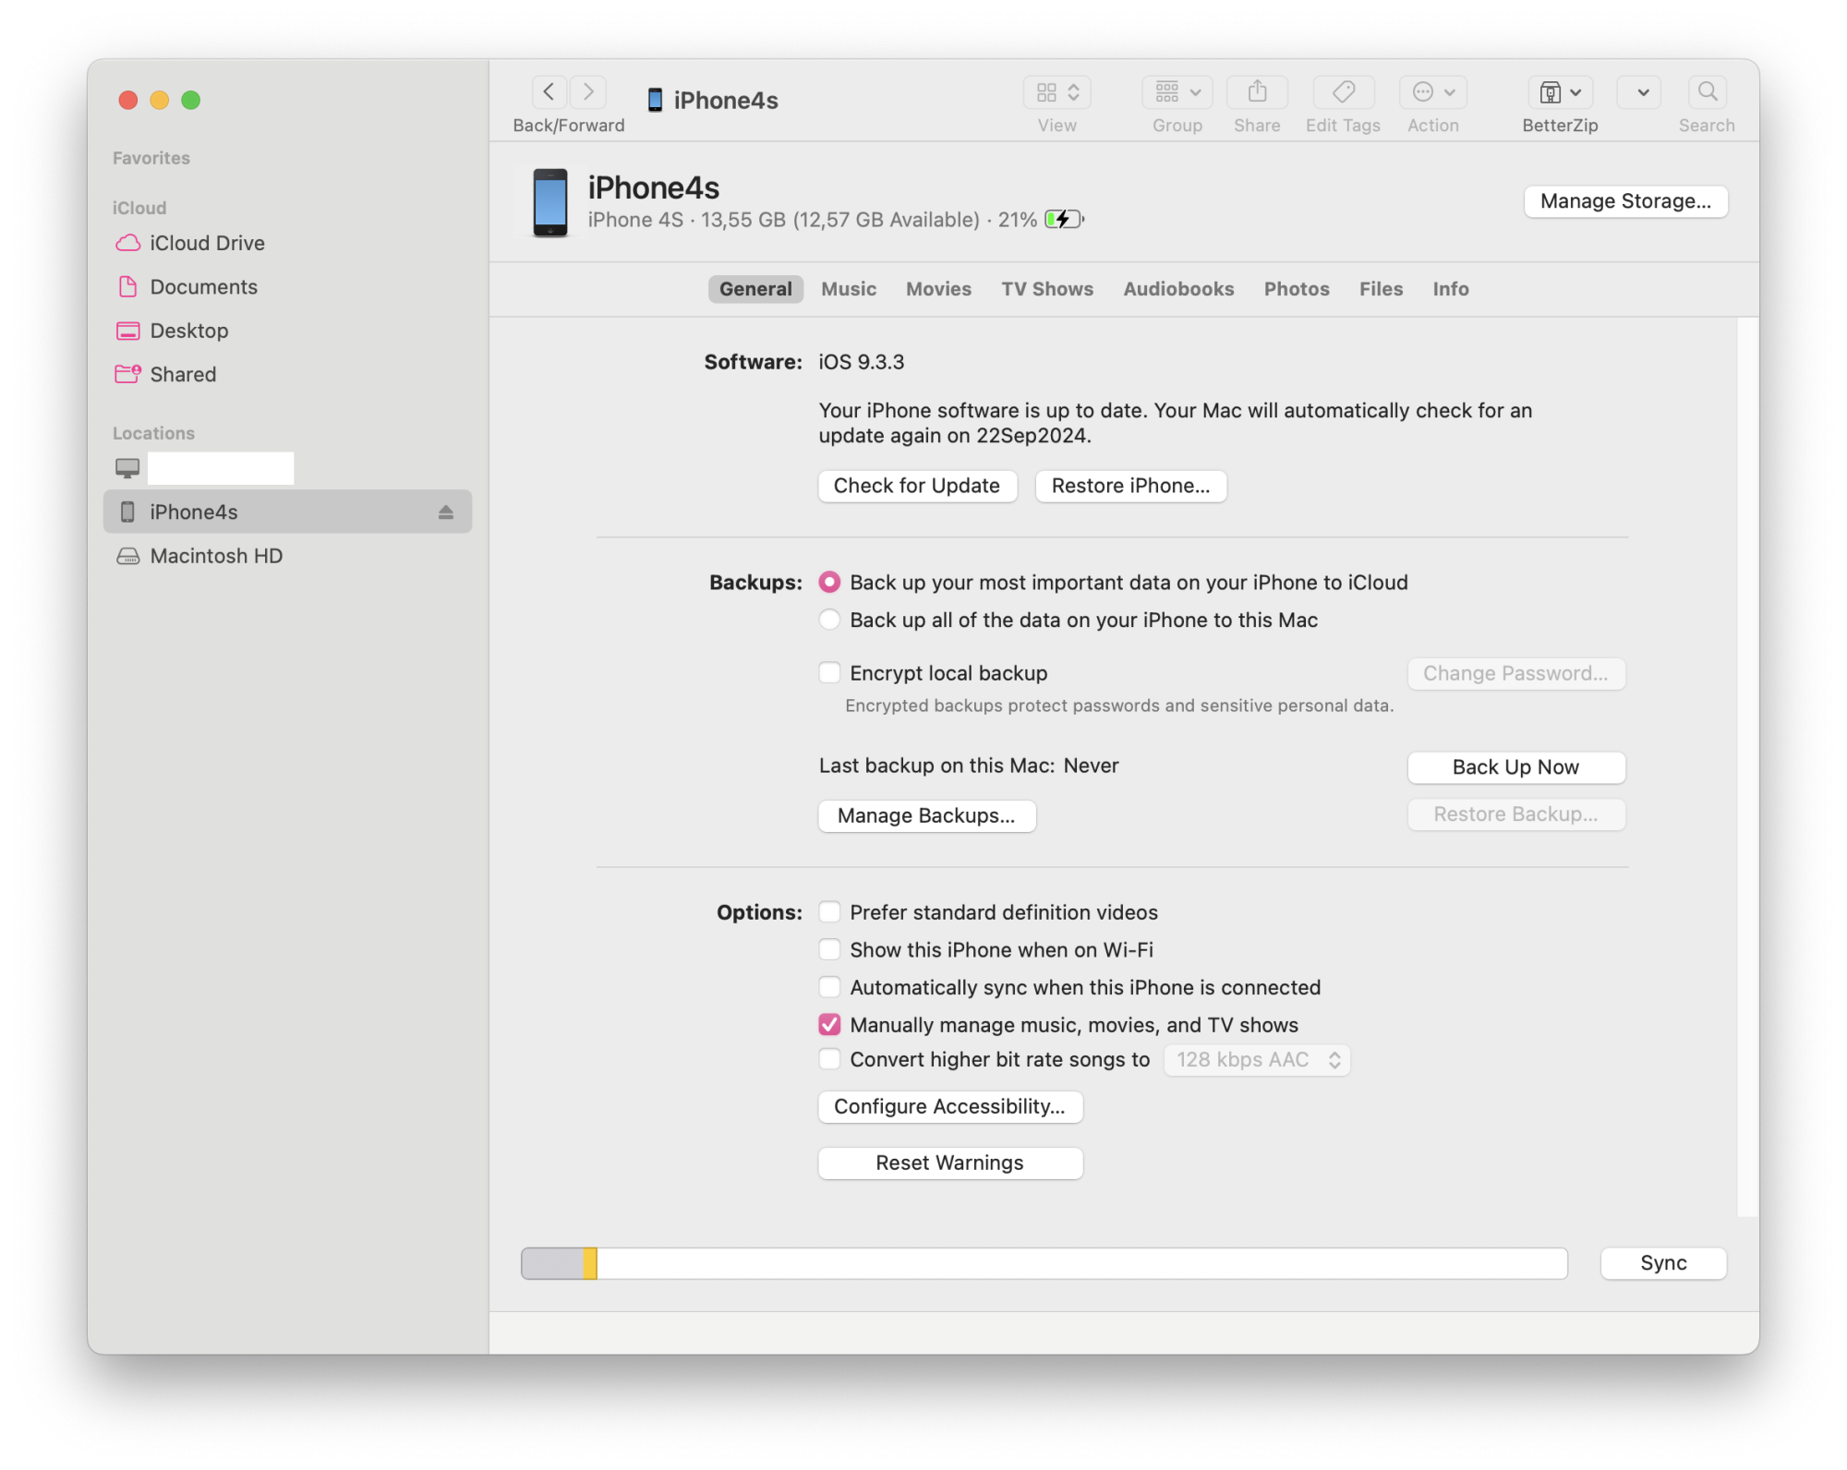The height and width of the screenshot is (1470, 1847).
Task: Select iPhone4s in the sidebar
Action: tap(288, 512)
